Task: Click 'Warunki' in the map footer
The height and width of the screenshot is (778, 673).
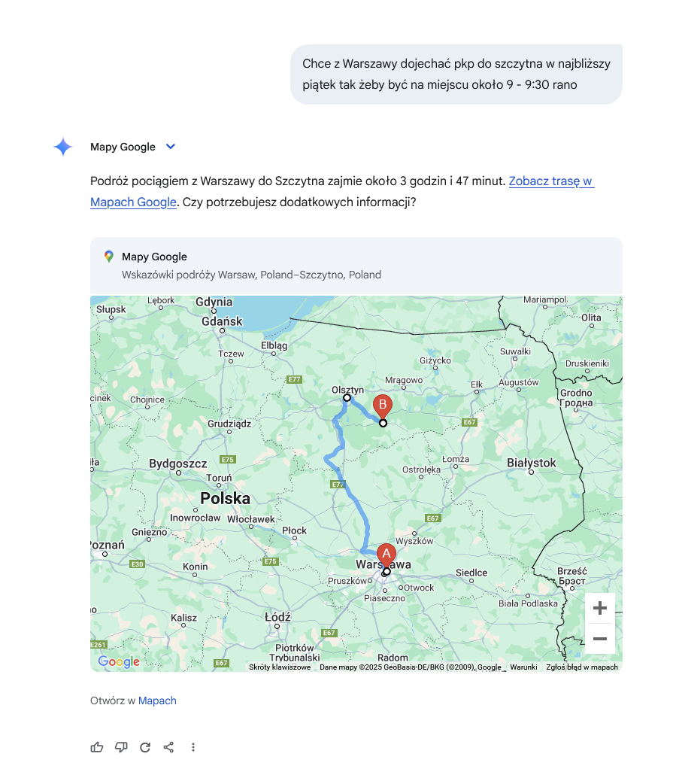Action: [523, 667]
